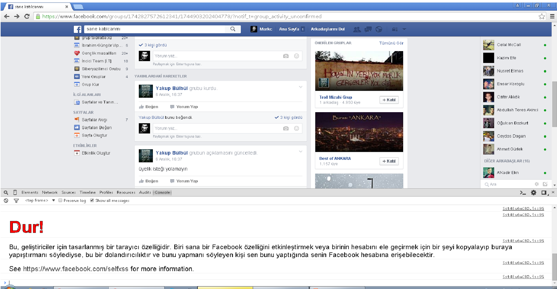Join Troll Mizahi Grup with Katıl button

pyautogui.click(x=389, y=100)
